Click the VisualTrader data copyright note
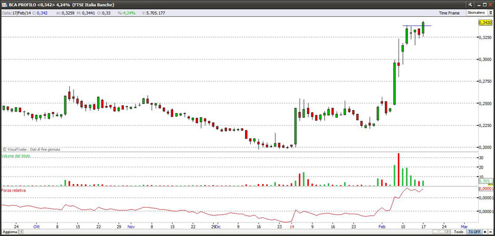 (x=32, y=149)
